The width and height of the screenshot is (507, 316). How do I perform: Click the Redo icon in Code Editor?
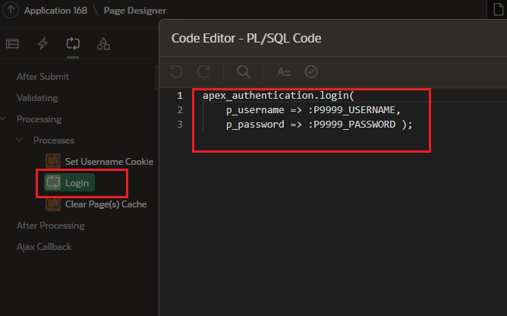tap(203, 71)
